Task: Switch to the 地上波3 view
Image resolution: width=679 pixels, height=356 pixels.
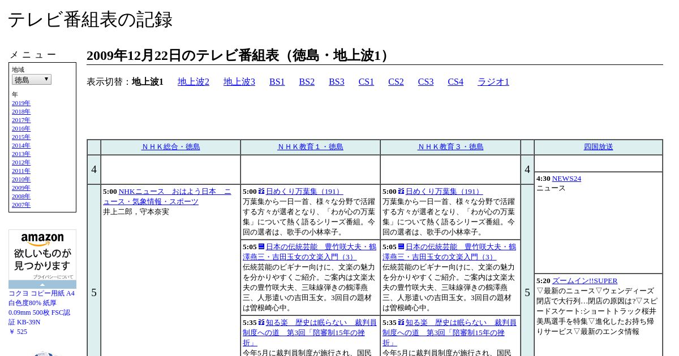Action: (x=239, y=82)
